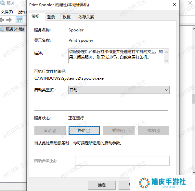This screenshot has height=191, width=195.
Task: Expand the 启动类型 dropdown set to 自动
Action: (x=119, y=90)
